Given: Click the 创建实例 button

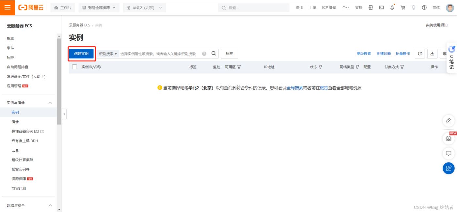Looking at the screenshot, I should coord(81,54).
